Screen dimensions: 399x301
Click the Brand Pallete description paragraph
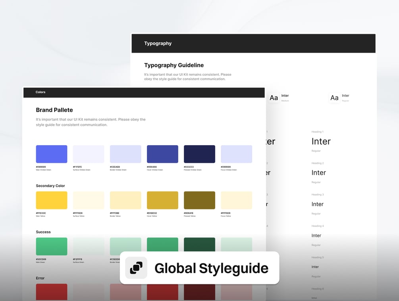click(x=91, y=122)
